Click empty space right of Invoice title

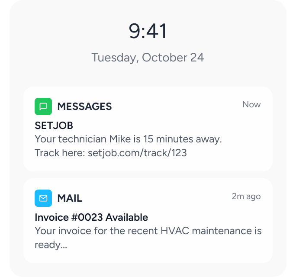pyautogui.click(x=208, y=217)
